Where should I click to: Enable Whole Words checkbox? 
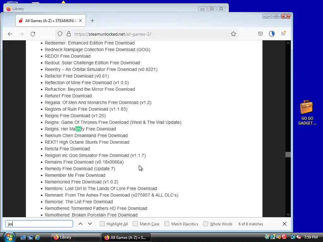point(206,224)
